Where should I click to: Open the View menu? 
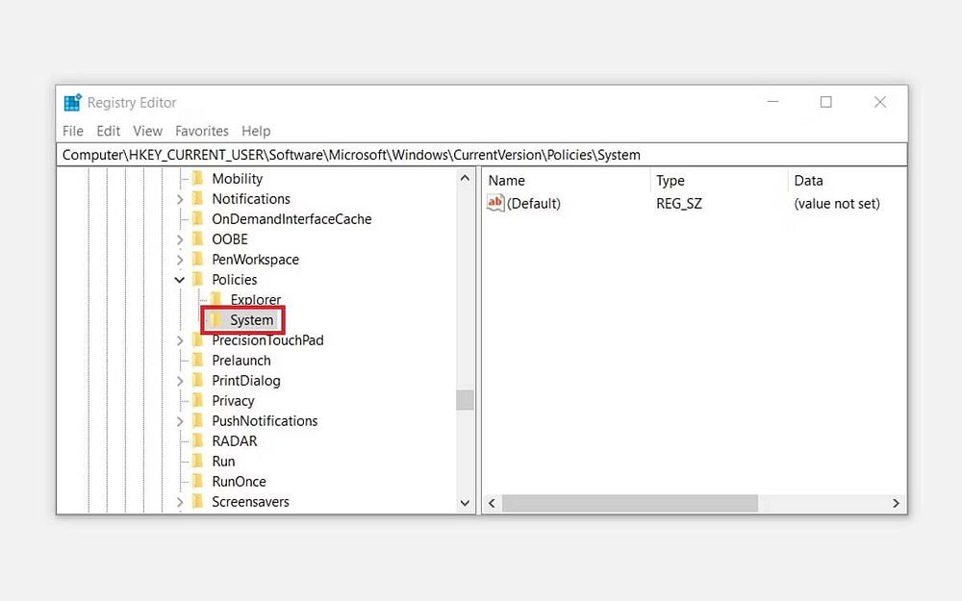pyautogui.click(x=147, y=131)
